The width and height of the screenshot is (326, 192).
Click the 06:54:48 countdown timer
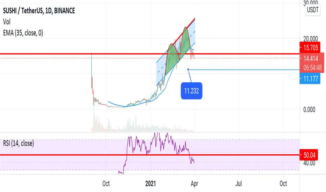(x=312, y=68)
